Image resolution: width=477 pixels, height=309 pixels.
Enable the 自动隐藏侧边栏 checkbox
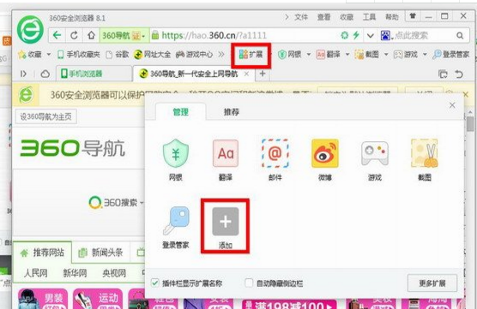(249, 283)
